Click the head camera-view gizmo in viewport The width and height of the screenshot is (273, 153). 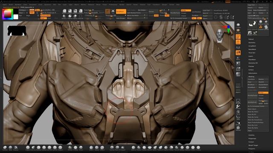click(220, 36)
